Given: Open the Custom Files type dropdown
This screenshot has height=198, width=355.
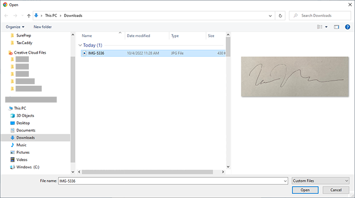Looking at the screenshot, I should coord(320,181).
